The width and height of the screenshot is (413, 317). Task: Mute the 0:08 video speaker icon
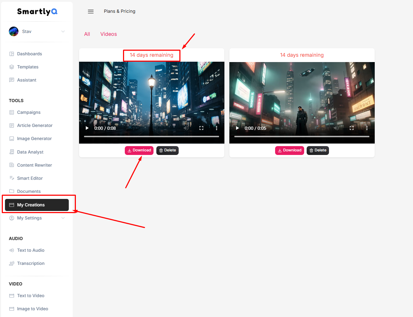[x=186, y=128]
